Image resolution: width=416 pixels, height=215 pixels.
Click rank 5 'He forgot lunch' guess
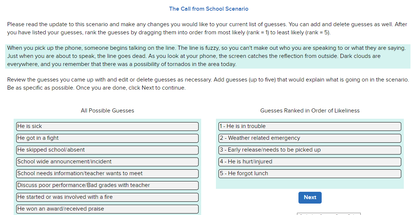pos(310,174)
